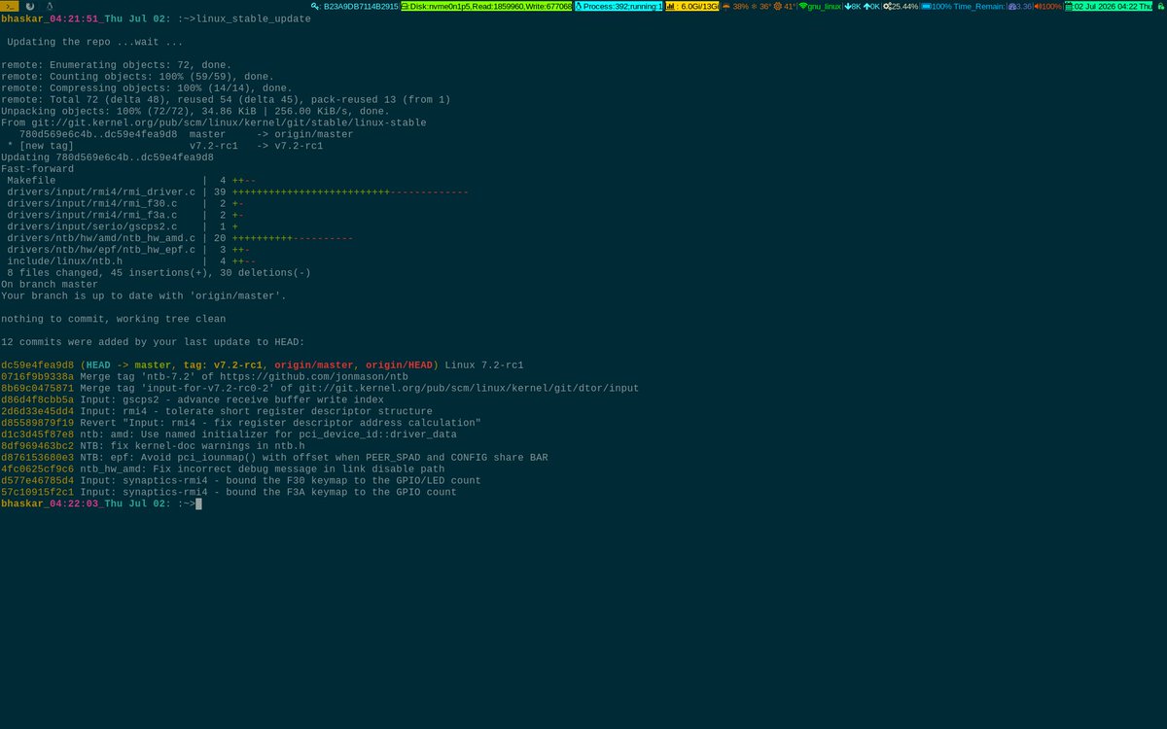Click commit hash 0716f9b9338a
The image size is (1167, 729).
click(x=37, y=377)
